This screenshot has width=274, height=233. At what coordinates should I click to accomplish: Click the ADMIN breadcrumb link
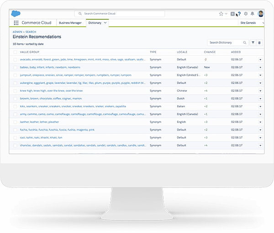[x=17, y=32]
